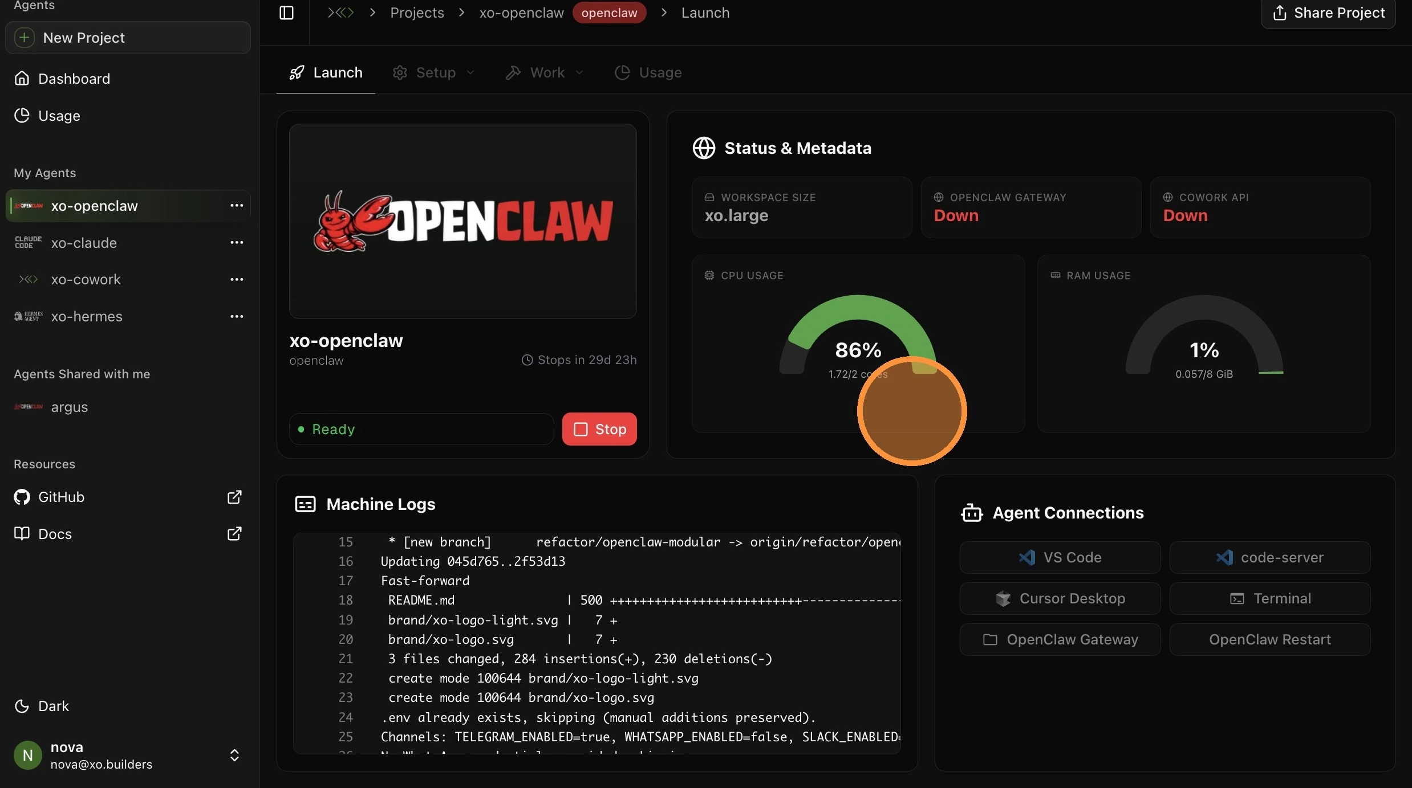1412x788 pixels.
Task: Open Cursor Desktop connection
Action: coord(1060,598)
